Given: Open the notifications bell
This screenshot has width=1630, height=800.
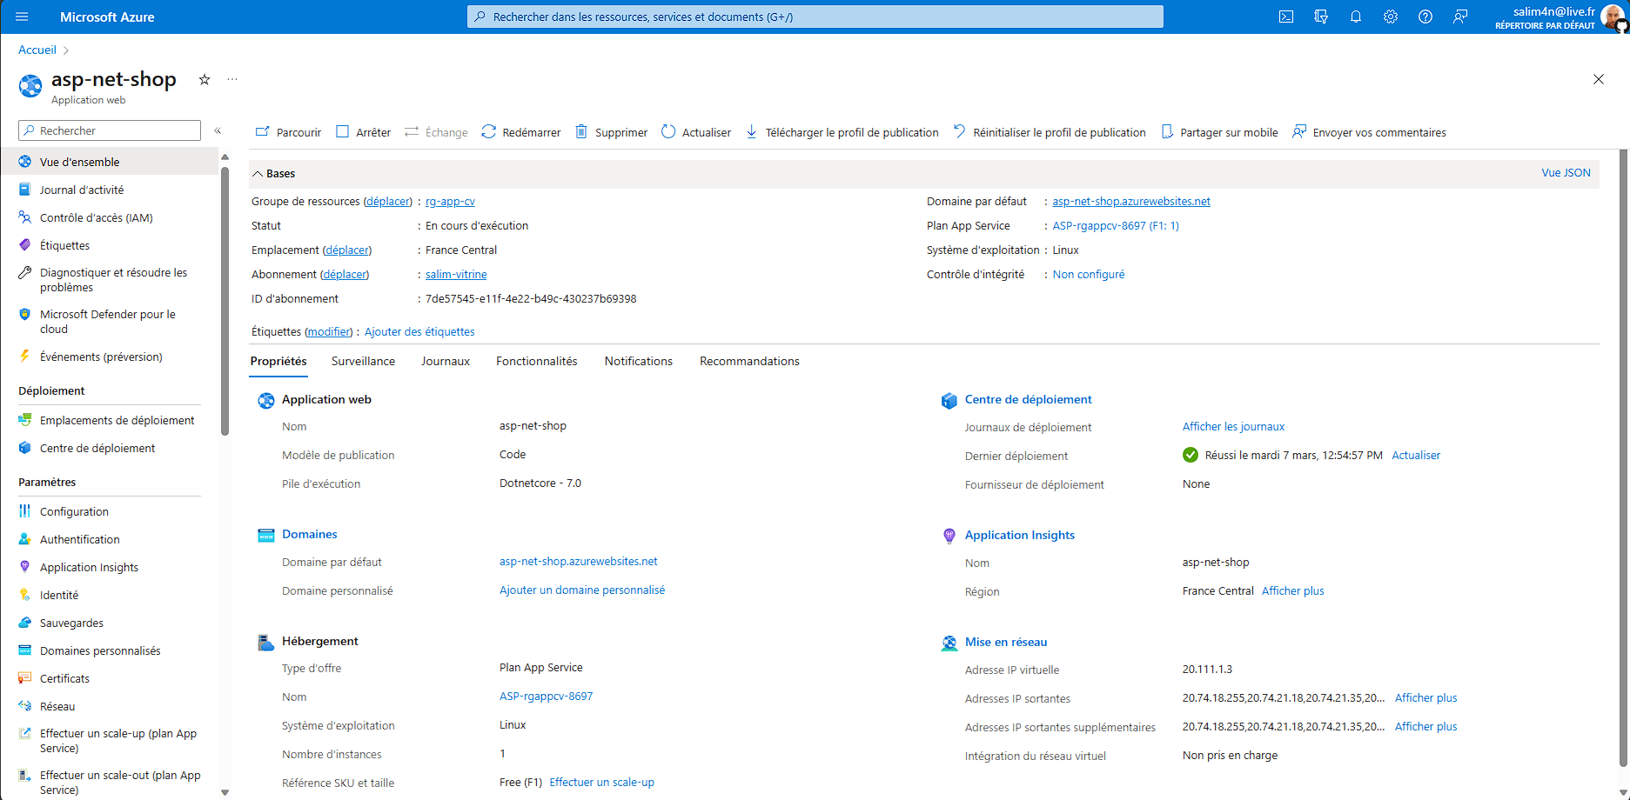Looking at the screenshot, I should click(1356, 17).
